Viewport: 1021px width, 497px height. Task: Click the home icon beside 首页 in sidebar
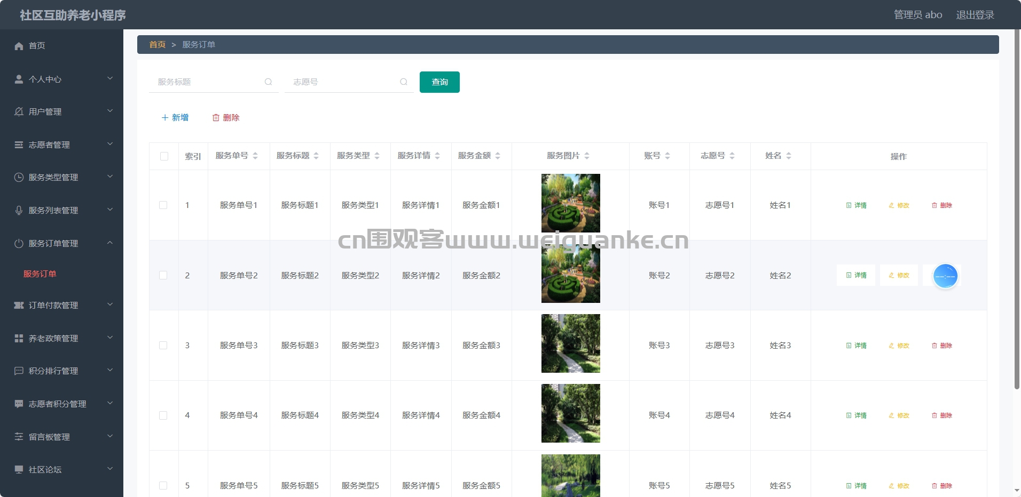click(19, 46)
